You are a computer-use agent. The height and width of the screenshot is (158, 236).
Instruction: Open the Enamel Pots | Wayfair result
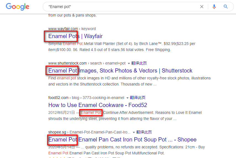click(75, 36)
